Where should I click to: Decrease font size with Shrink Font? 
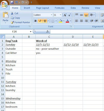click(x=70, y=15)
